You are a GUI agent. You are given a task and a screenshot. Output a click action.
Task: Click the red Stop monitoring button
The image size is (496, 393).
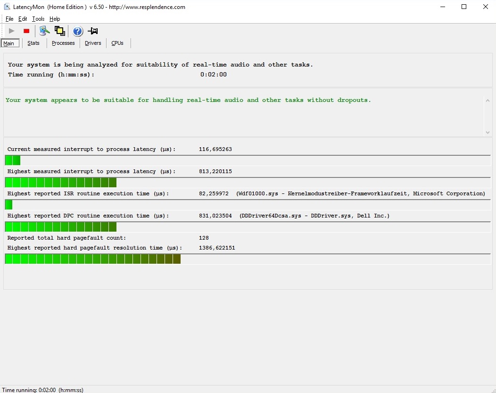[x=26, y=31]
